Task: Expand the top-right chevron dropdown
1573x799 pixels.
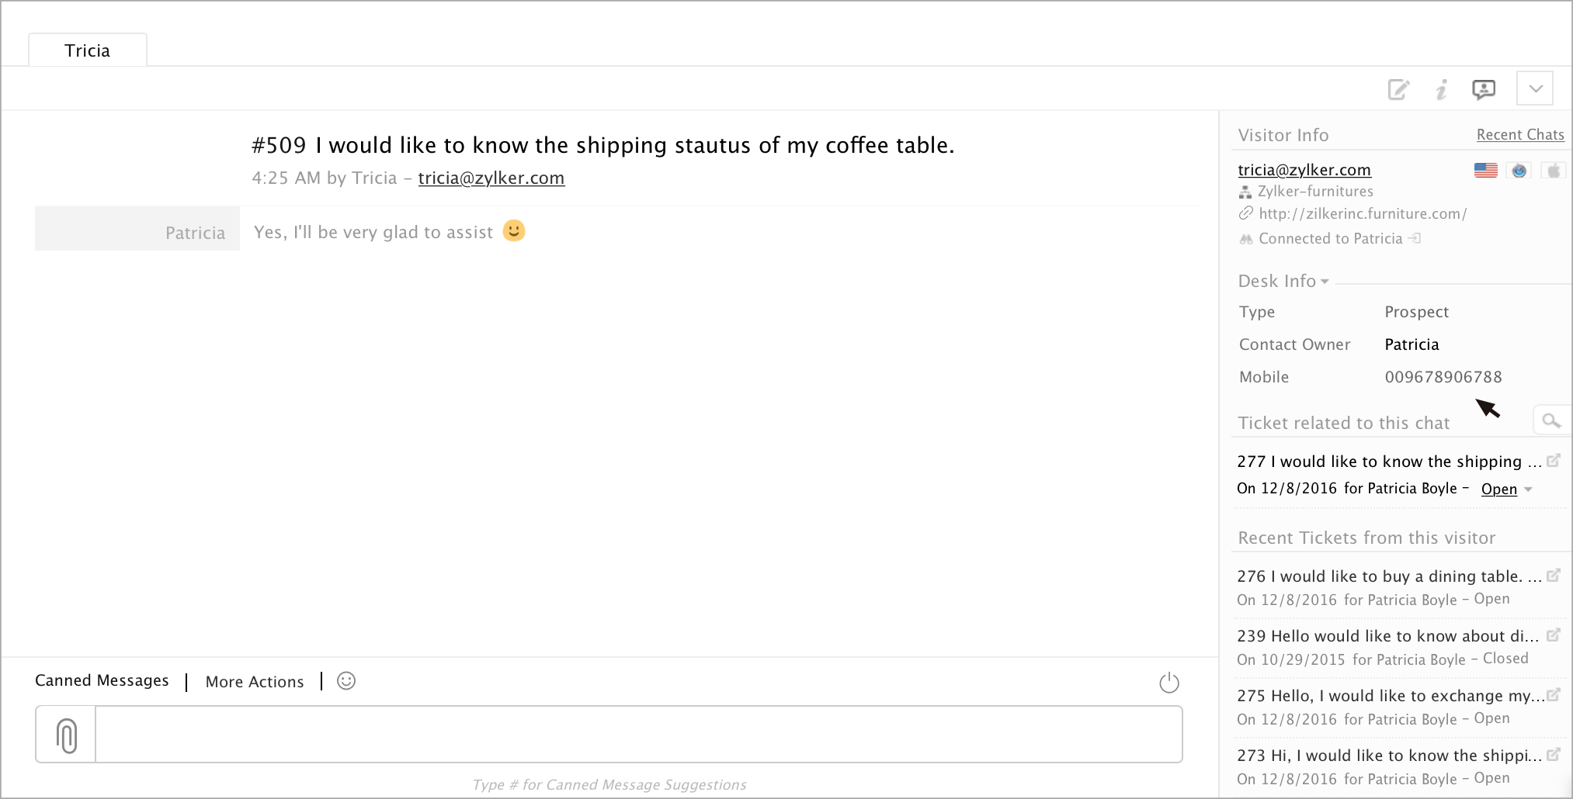Action: pyautogui.click(x=1535, y=88)
